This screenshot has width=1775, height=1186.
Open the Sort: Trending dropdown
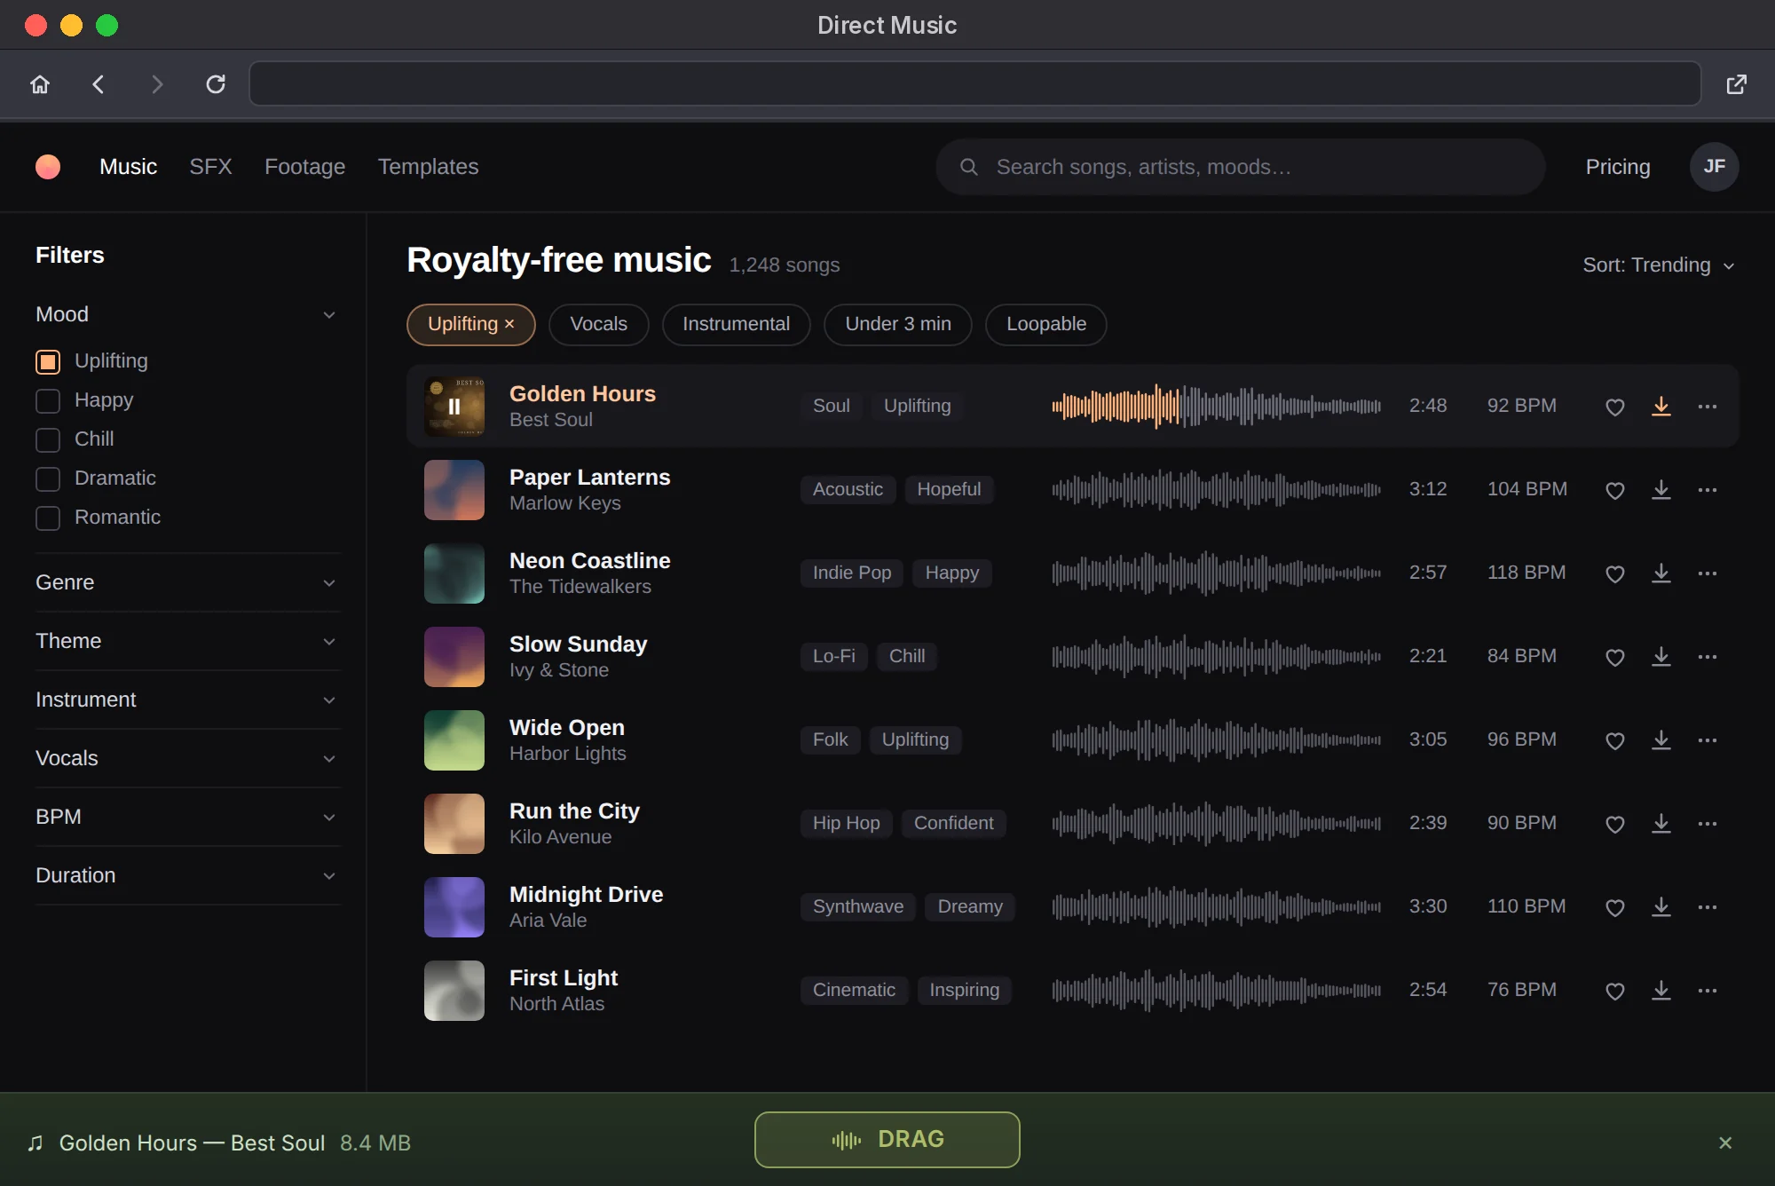1658,265
